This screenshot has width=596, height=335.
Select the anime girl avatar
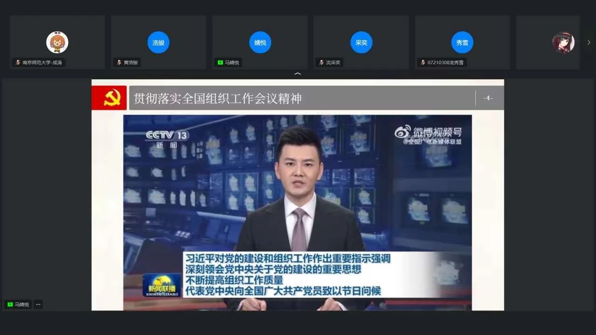click(563, 42)
